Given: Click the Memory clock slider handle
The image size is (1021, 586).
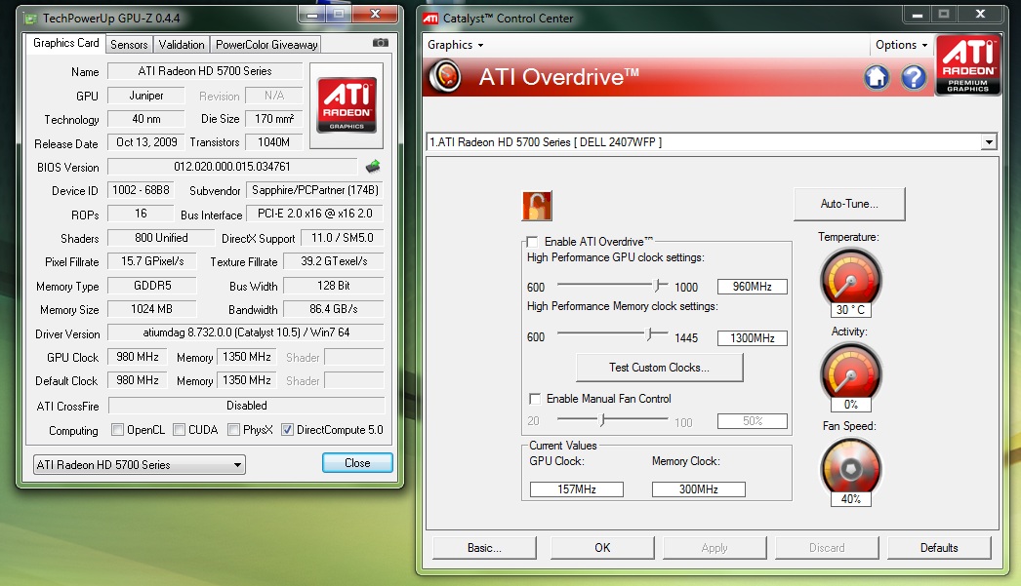Looking at the screenshot, I should (x=649, y=334).
